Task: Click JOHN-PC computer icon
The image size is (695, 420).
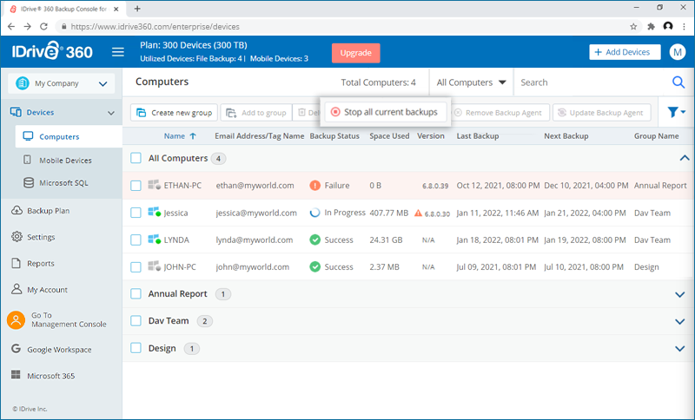Action: click(x=155, y=266)
